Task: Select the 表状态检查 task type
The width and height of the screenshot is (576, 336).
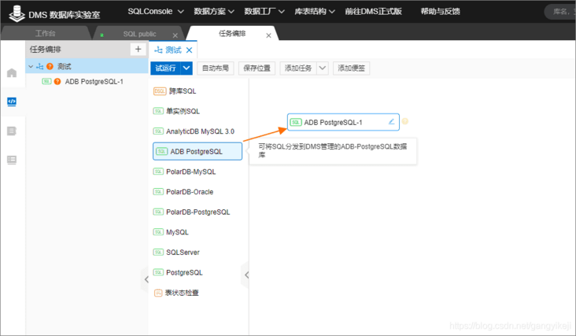Action: coord(176,293)
